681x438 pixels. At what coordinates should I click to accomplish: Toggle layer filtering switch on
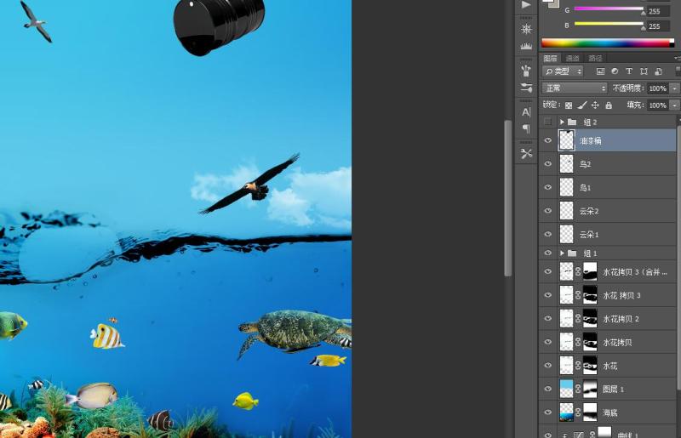point(678,71)
